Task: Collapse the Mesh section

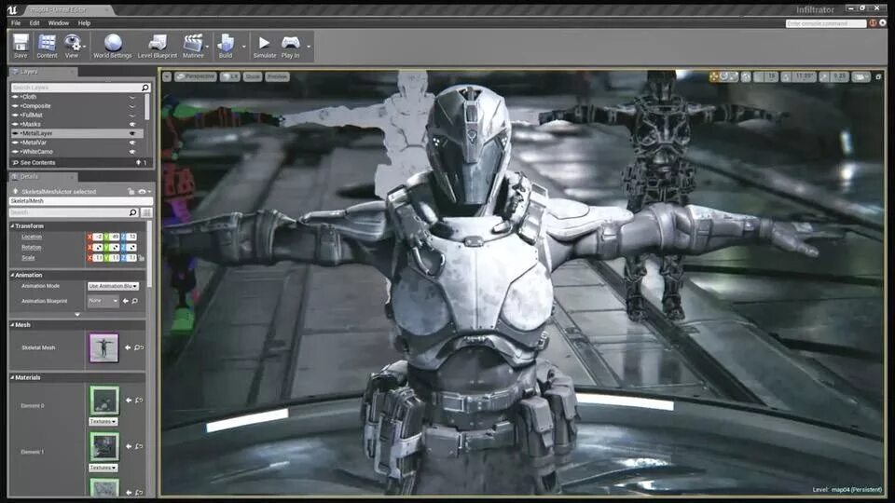Action: click(12, 324)
